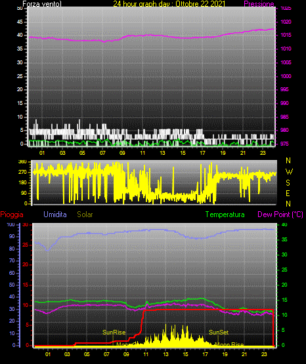Click the '1000' pressure axis value

pos(286,76)
